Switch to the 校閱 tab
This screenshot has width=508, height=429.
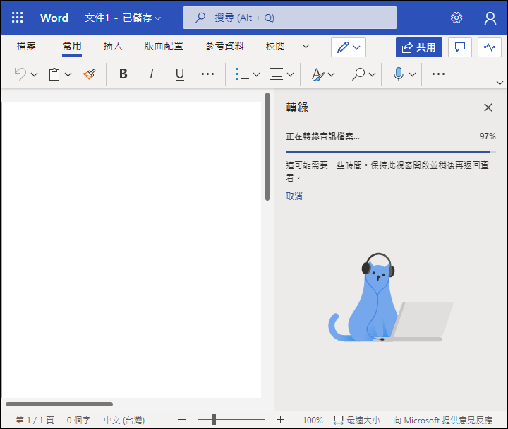[275, 47]
